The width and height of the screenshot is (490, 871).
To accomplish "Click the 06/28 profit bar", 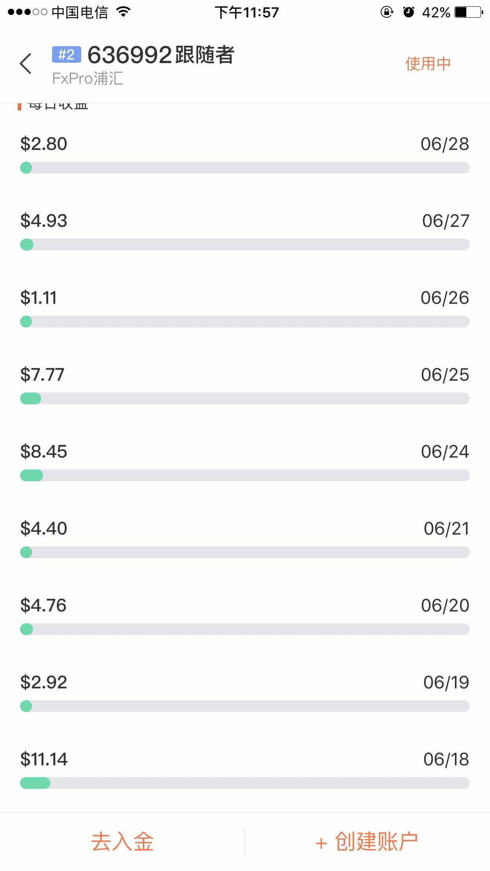I will tap(245, 168).
